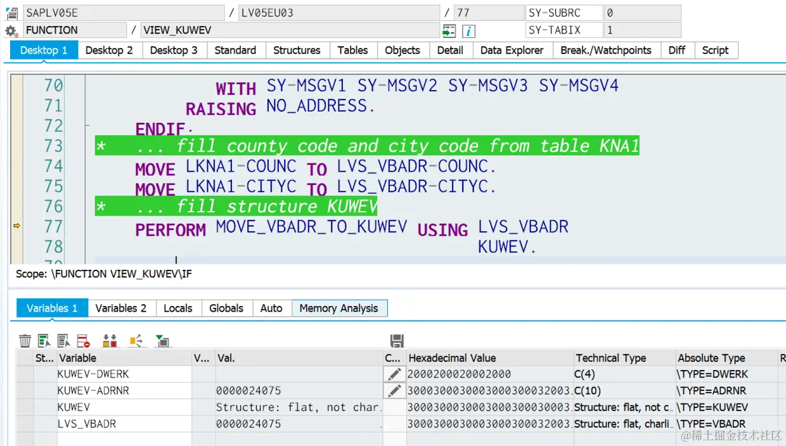The height and width of the screenshot is (446, 786).
Task: Open the Objects tab
Action: click(x=403, y=50)
